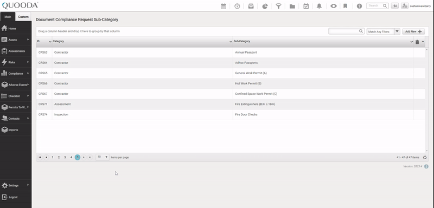Go to the next page arrow
Screen dimensions: 434x208
(x=84, y=157)
